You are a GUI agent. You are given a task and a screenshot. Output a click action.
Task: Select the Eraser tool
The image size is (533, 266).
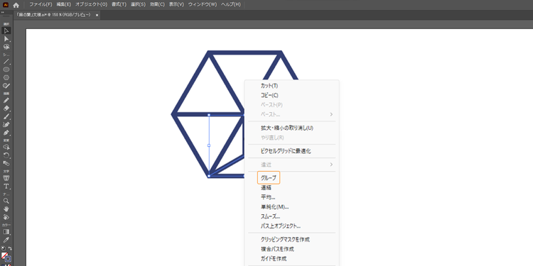tap(6, 109)
